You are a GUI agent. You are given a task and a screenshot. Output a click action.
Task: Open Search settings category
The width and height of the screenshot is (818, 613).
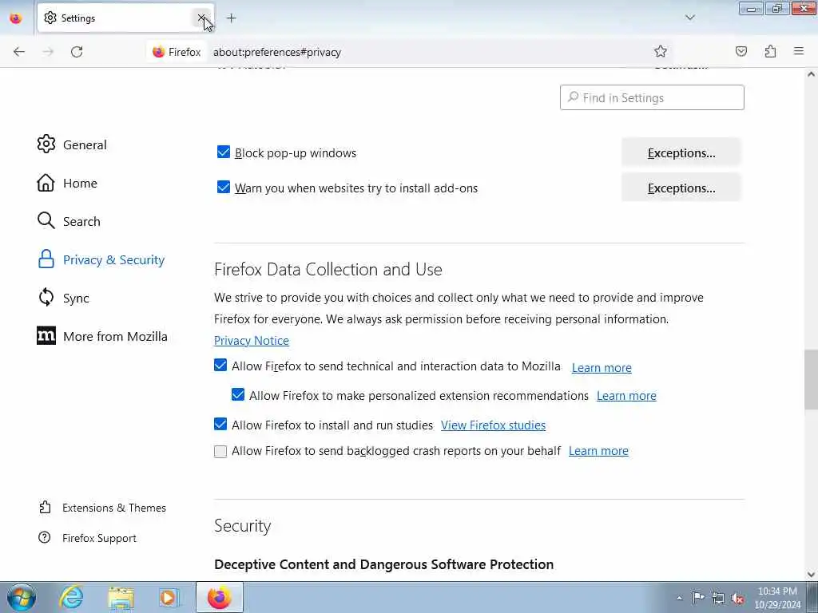tap(69, 221)
